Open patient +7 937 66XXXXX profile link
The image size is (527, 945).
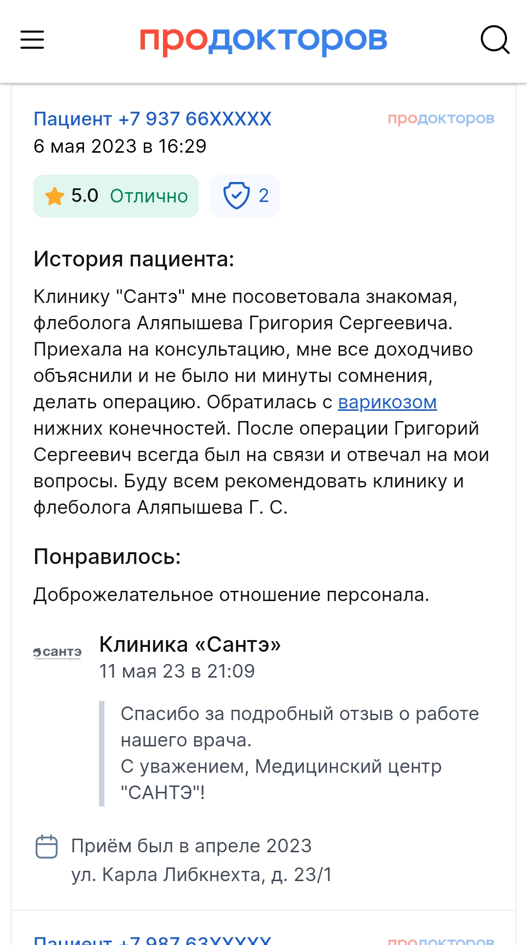click(152, 119)
